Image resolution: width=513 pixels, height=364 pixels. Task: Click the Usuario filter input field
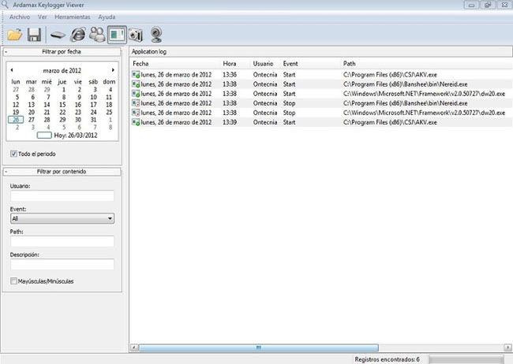tap(62, 195)
